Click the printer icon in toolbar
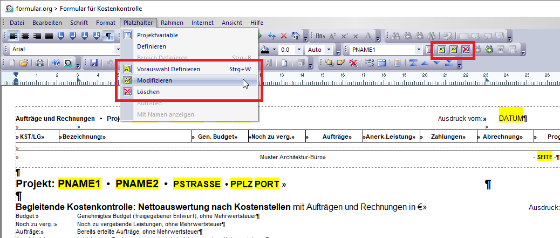This screenshot has height=238, width=560. [40, 63]
